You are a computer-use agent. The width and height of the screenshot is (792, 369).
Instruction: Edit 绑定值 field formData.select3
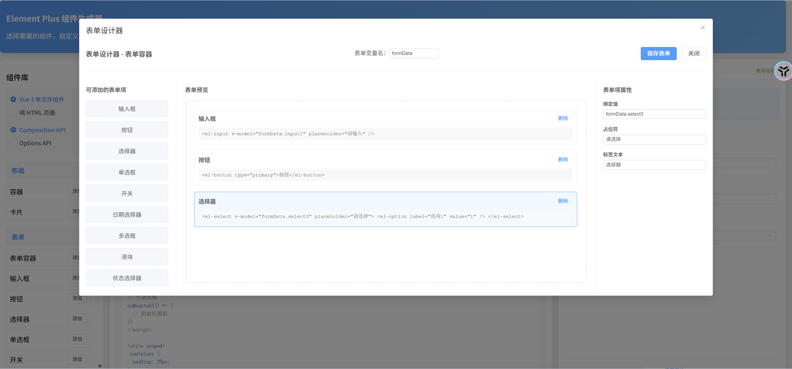[x=654, y=114]
